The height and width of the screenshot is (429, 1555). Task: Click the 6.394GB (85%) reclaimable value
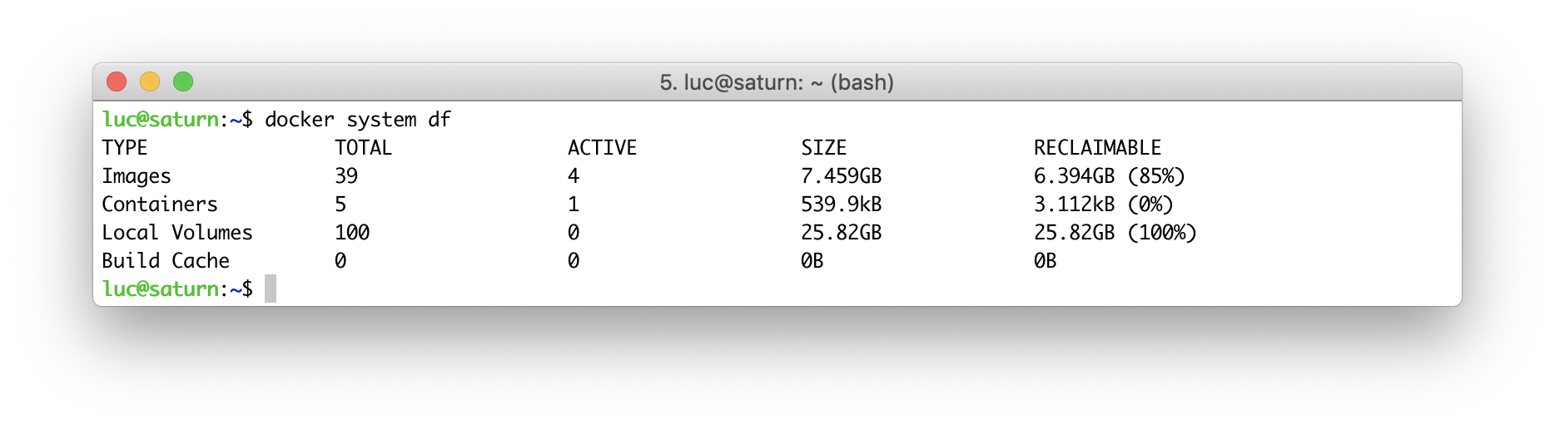1110,176
